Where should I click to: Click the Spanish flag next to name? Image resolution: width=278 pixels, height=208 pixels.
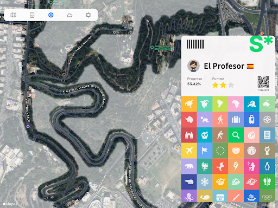(x=250, y=66)
